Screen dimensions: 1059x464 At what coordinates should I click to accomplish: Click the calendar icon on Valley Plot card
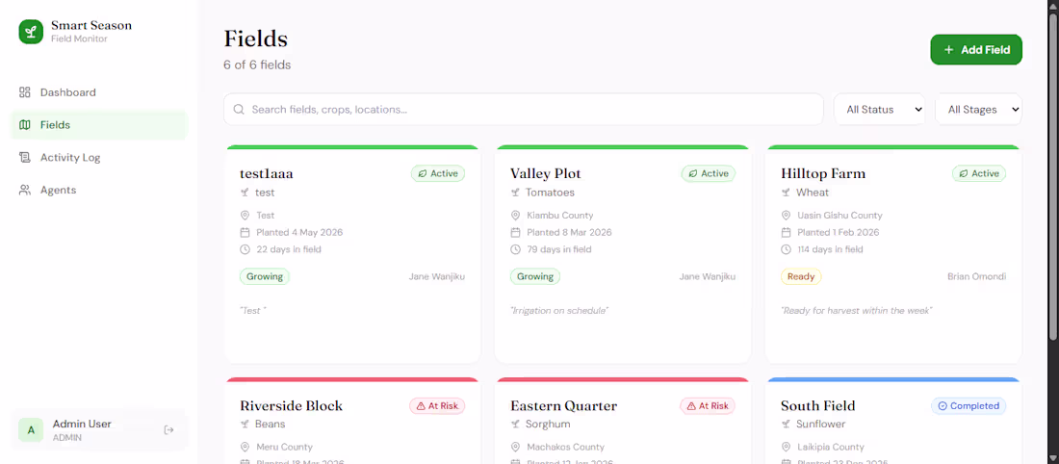[515, 232]
